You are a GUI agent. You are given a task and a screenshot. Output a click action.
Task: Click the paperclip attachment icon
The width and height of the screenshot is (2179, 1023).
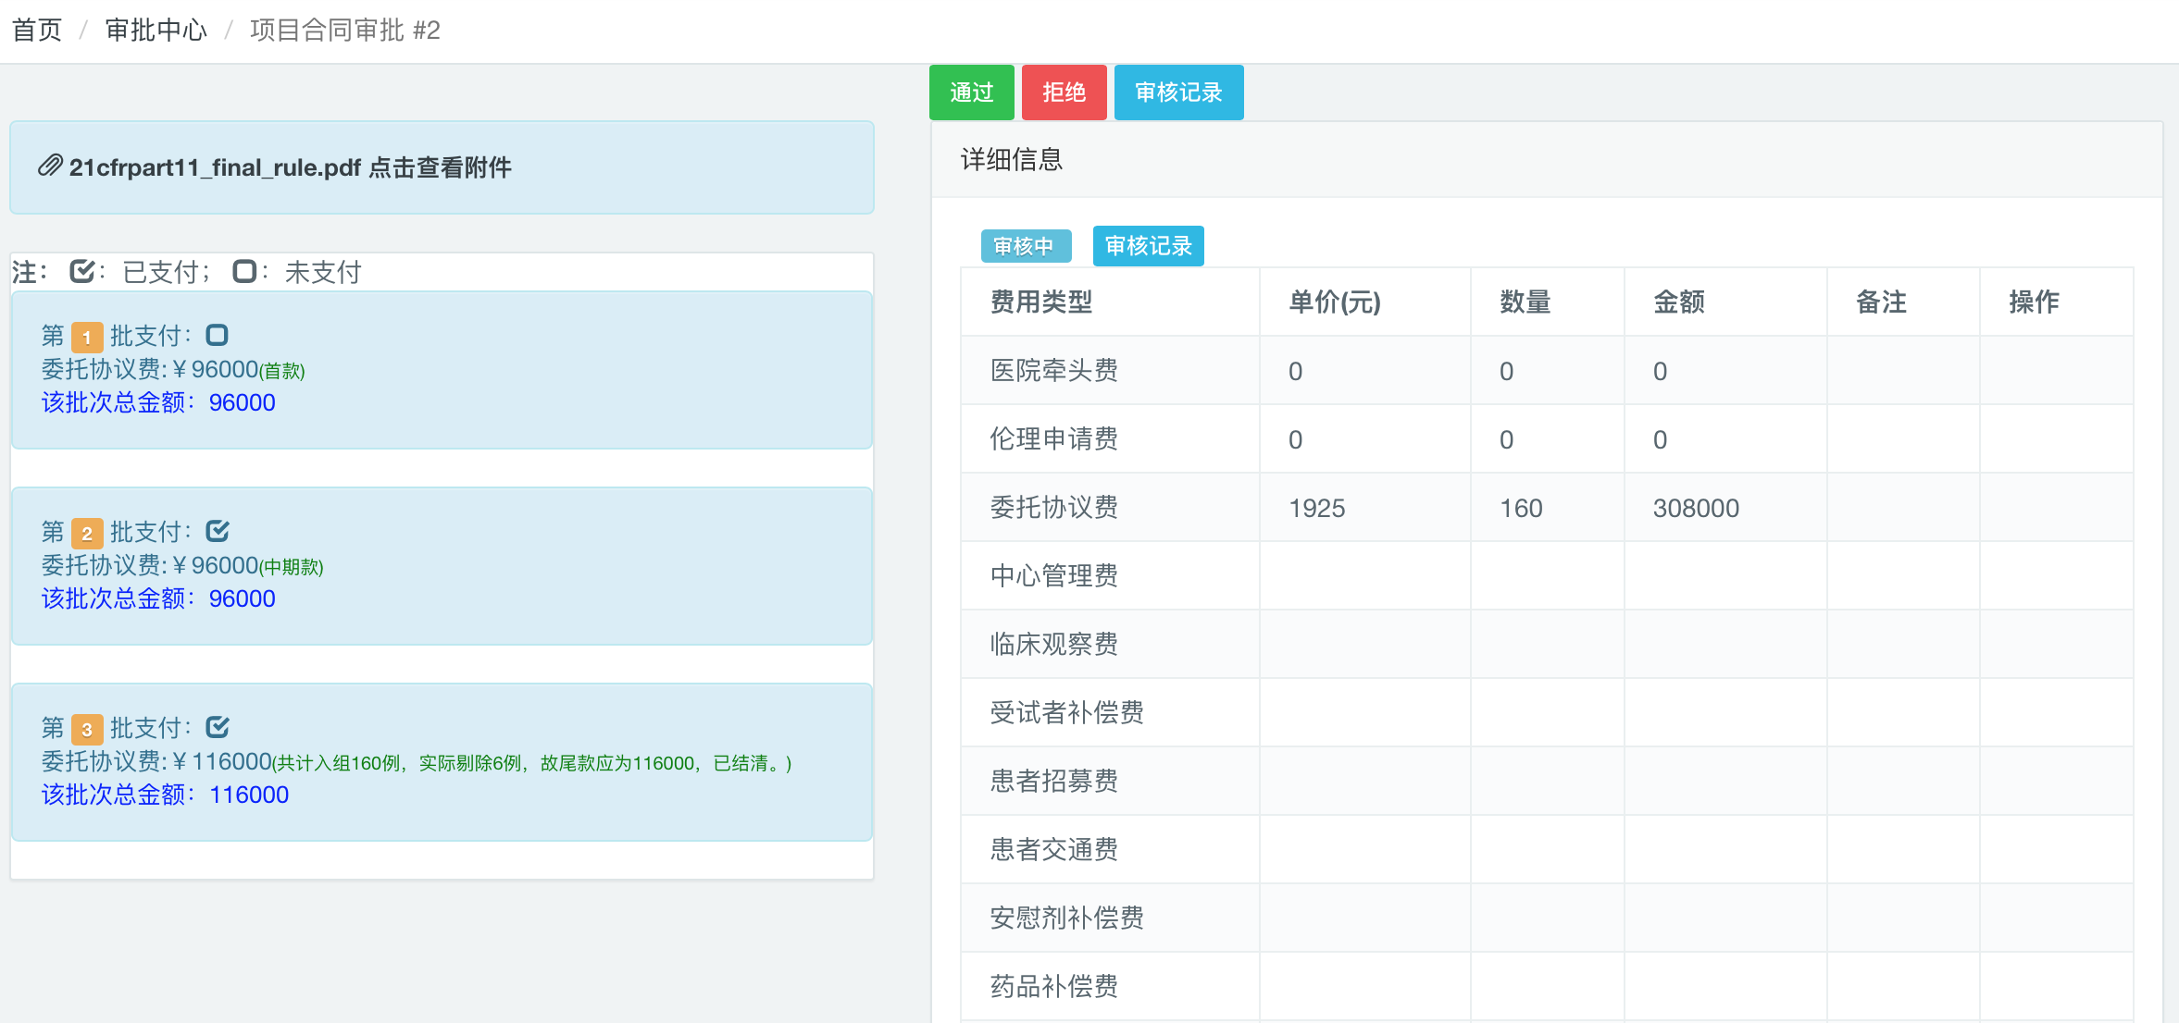click(50, 166)
